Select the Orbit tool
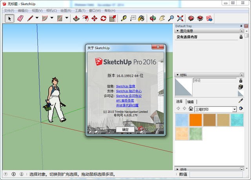 click(153, 18)
